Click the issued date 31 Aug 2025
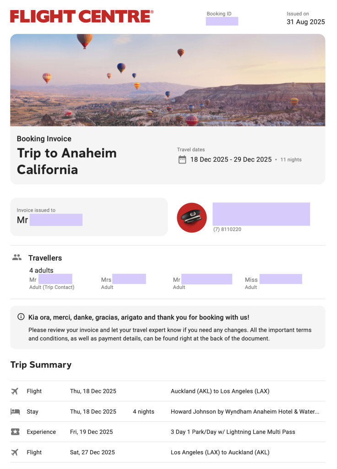This screenshot has height=469, width=337. (x=305, y=22)
